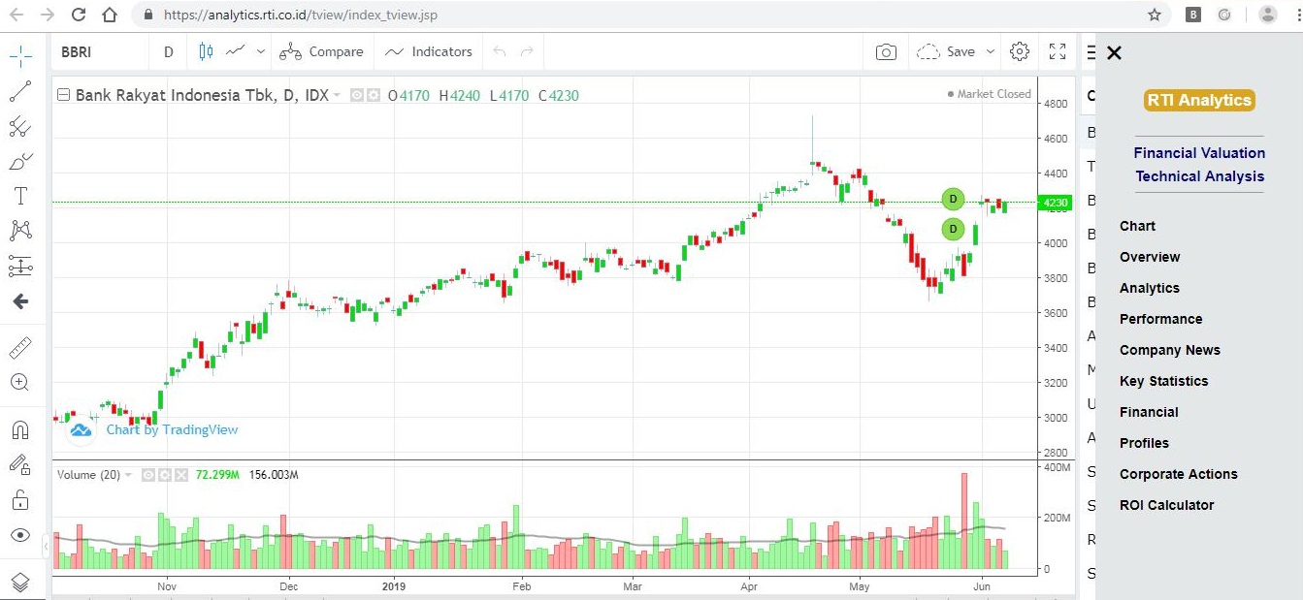Screen dimensions: 1303x600
Task: Open Financial menu item
Action: (1149, 412)
